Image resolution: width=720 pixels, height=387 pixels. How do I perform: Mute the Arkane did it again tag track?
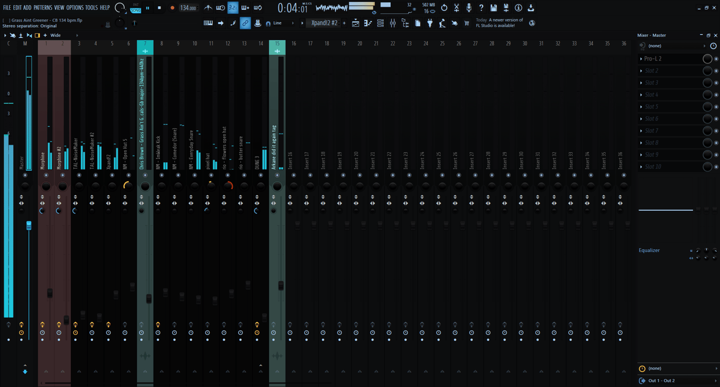pyautogui.click(x=277, y=175)
